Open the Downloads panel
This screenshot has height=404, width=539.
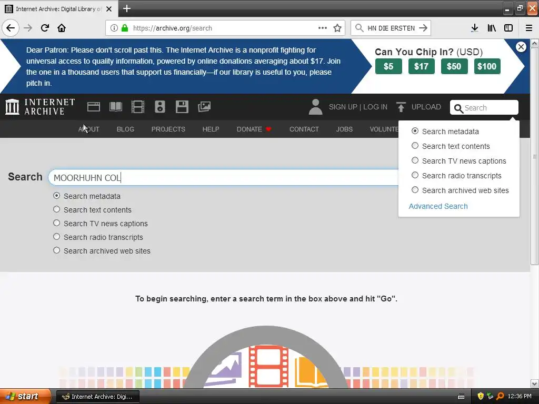click(474, 28)
